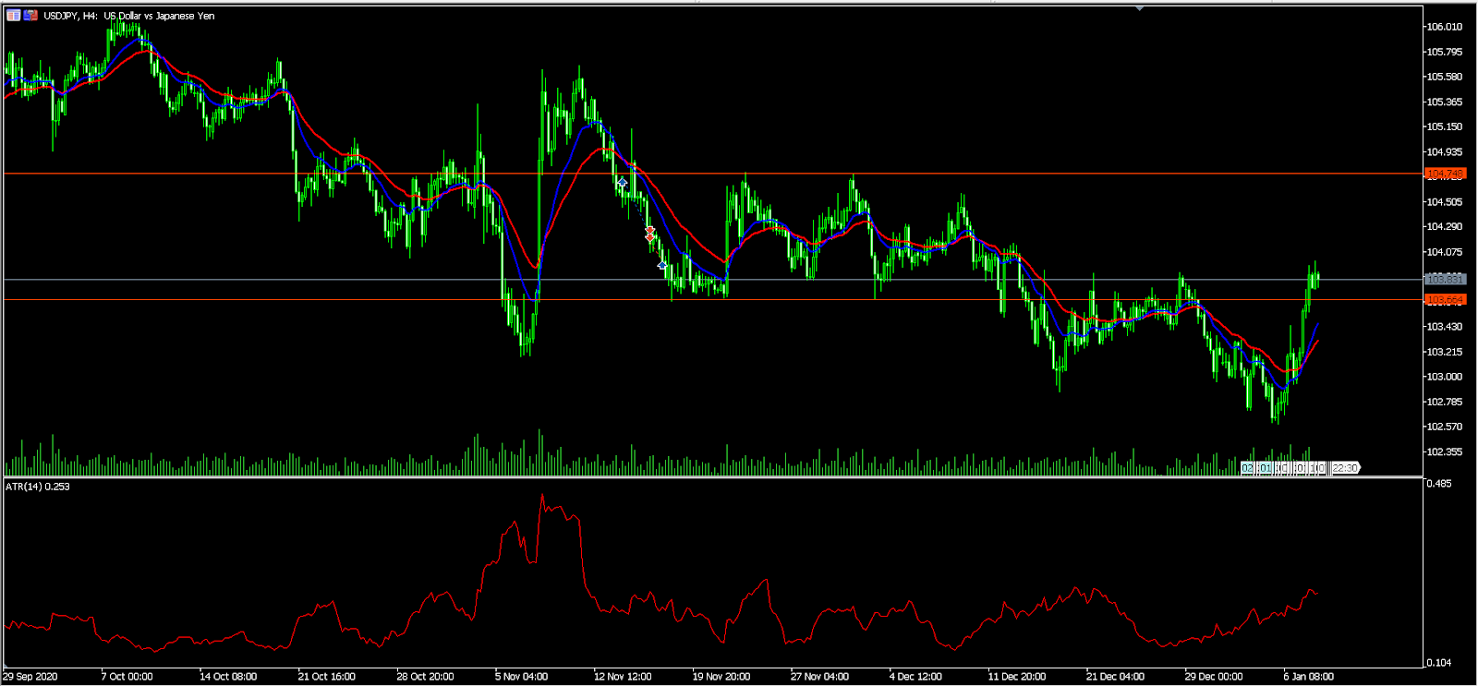Click the gray current bid price label
This screenshot has height=686, width=1478.
coord(1445,279)
